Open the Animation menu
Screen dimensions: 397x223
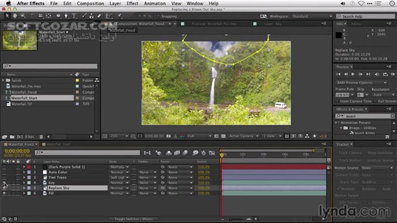[155, 3]
